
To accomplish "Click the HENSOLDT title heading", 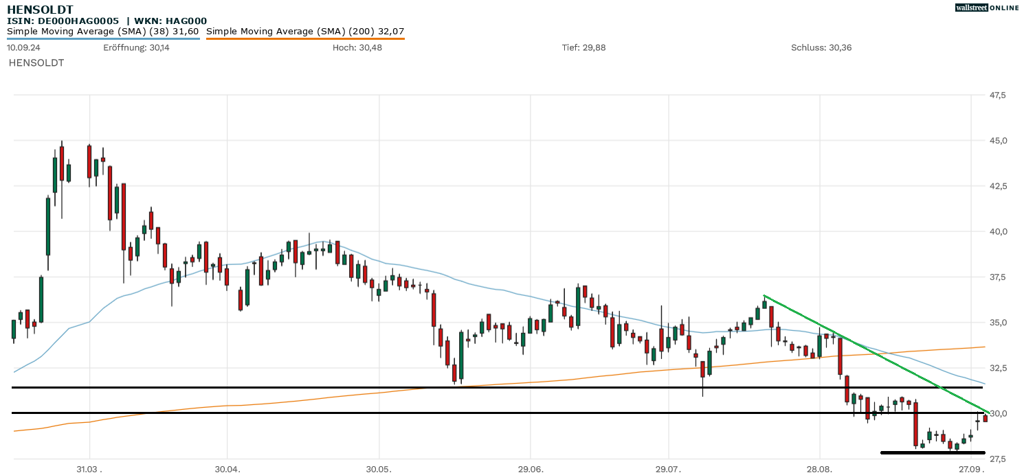I will 40,9.
